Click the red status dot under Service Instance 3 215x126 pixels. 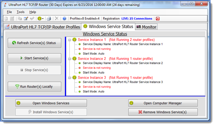(79, 87)
